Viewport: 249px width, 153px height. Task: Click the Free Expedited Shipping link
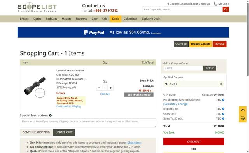[x=68, y=106]
